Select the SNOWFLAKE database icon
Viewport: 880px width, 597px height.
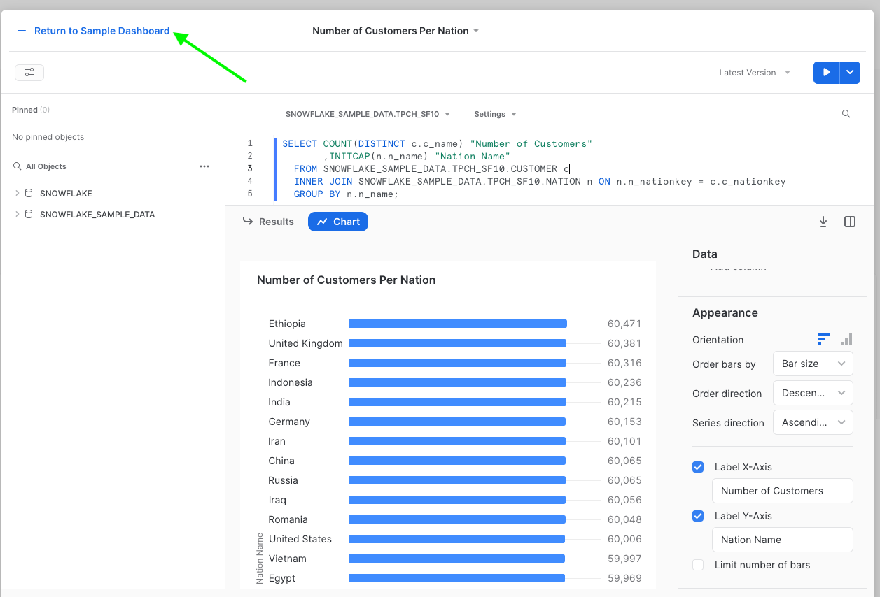29,193
